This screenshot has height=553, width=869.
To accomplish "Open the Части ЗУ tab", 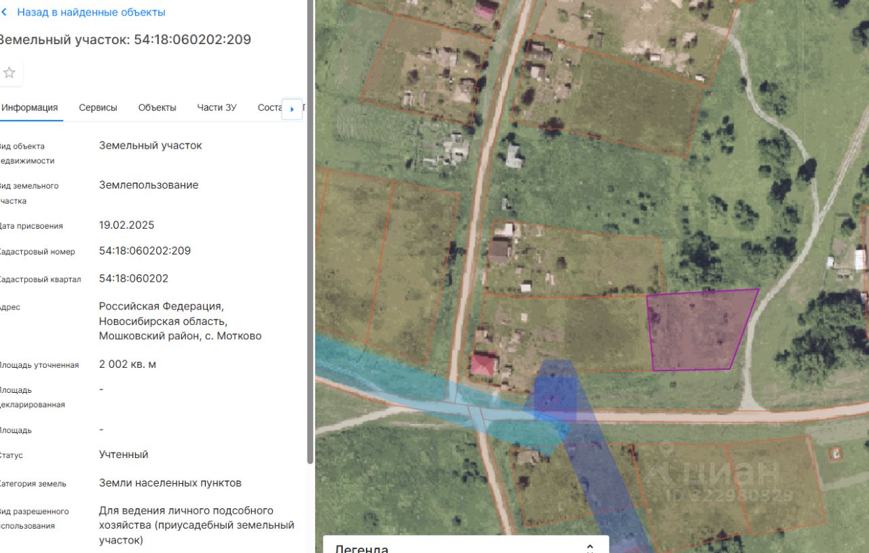I will point(217,107).
